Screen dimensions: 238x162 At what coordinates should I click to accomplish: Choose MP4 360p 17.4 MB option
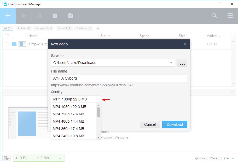[74, 129]
